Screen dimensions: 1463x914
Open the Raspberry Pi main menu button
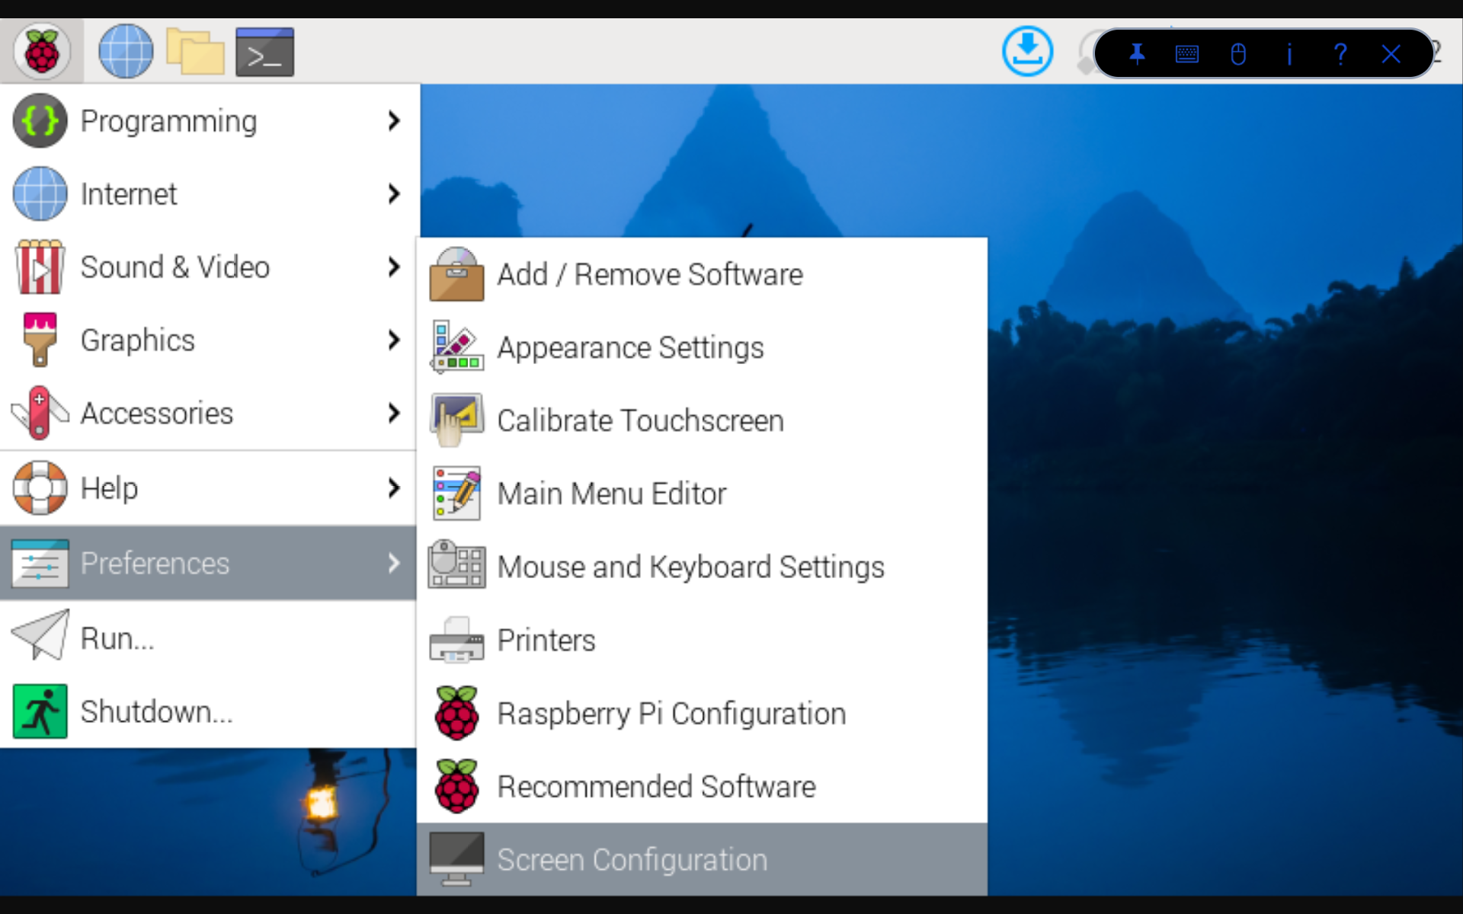(41, 52)
